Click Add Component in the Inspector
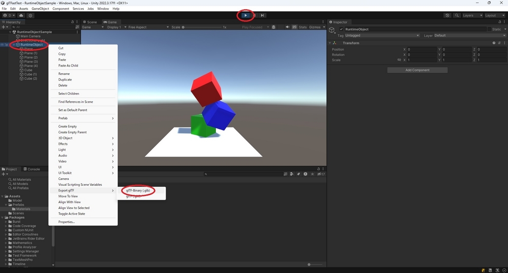508x273 pixels. pyautogui.click(x=417, y=69)
